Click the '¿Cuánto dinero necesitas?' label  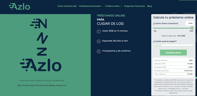click(x=166, y=23)
